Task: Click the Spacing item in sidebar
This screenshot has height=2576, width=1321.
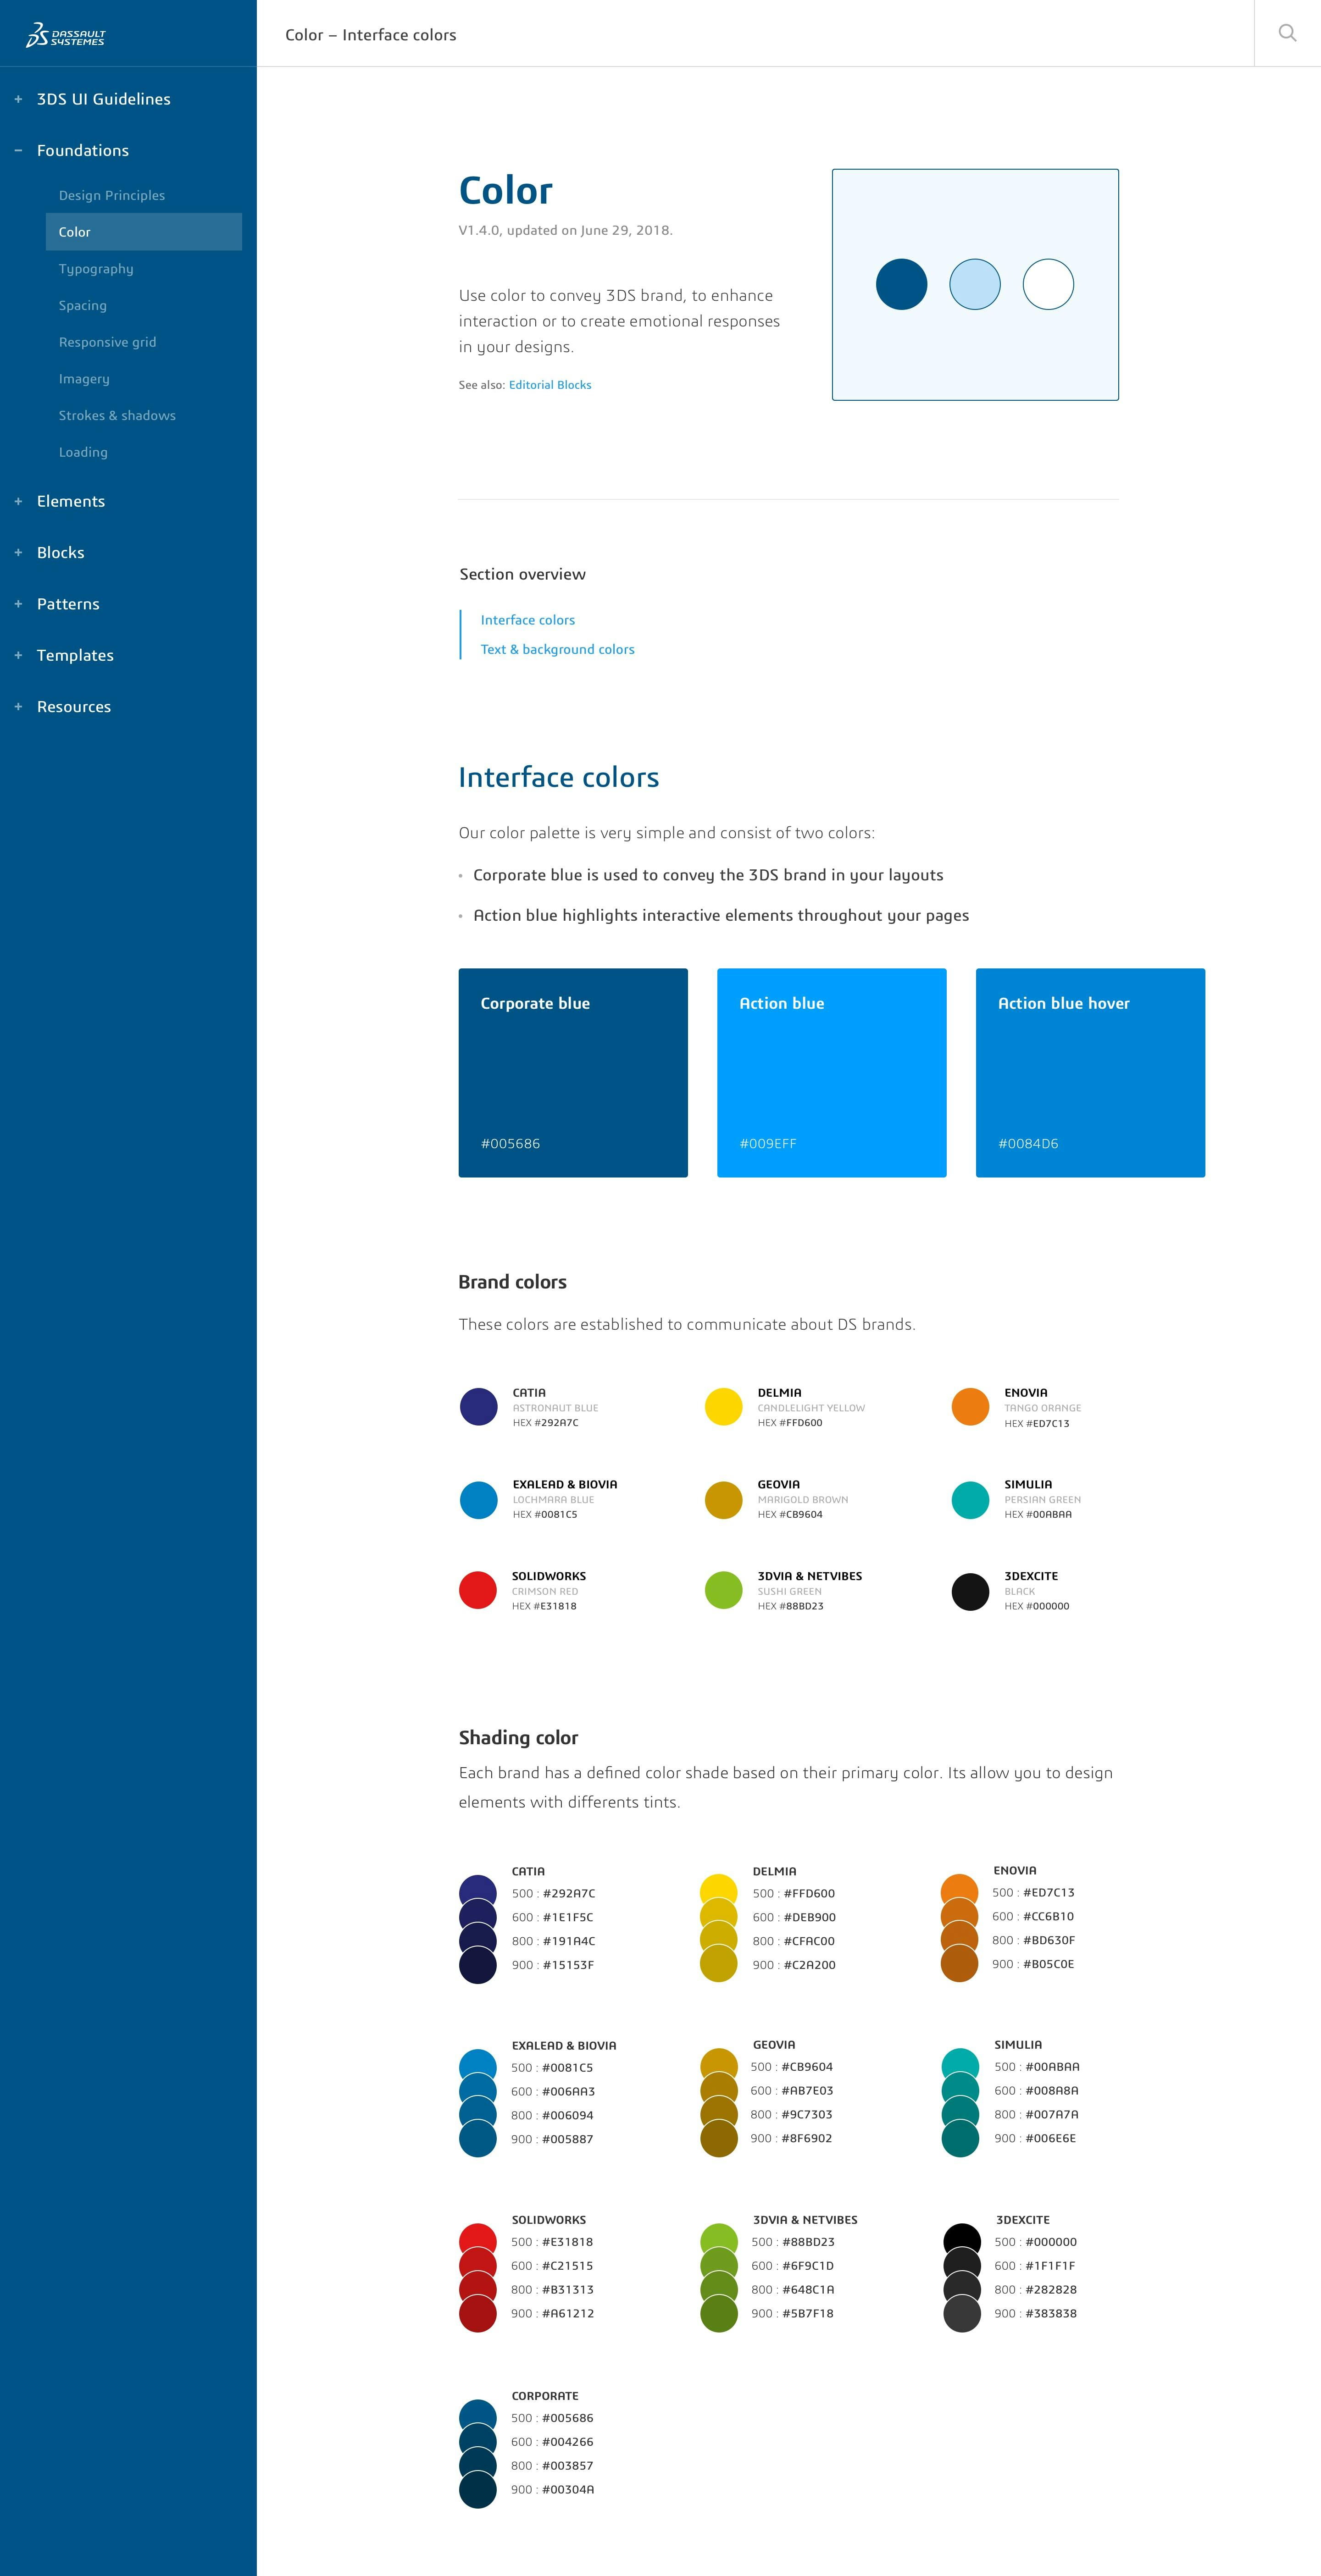Action: coord(84,305)
